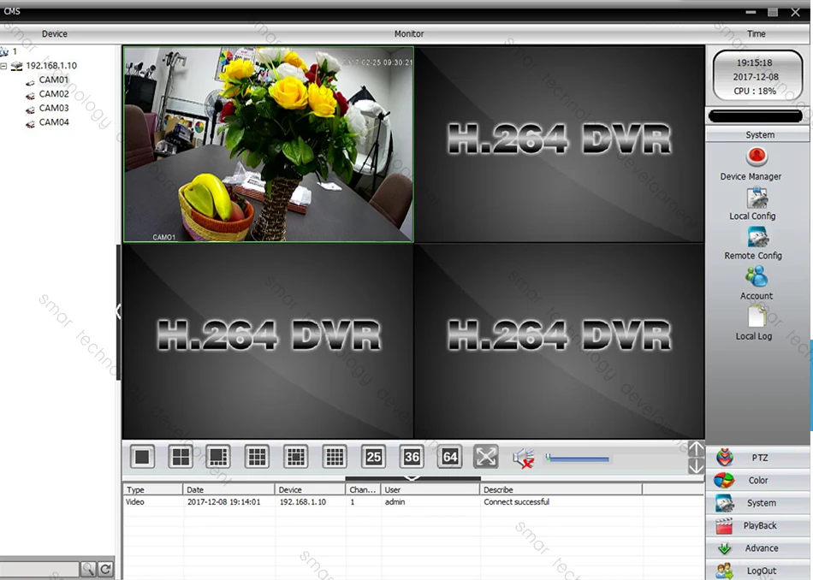Select the 'Connect successful' log entry
This screenshot has width=813, height=580.
[x=516, y=502]
